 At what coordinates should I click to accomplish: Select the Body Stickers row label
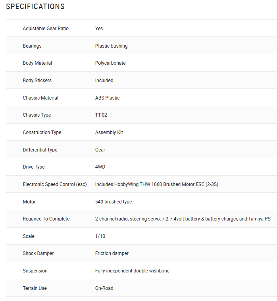click(37, 81)
